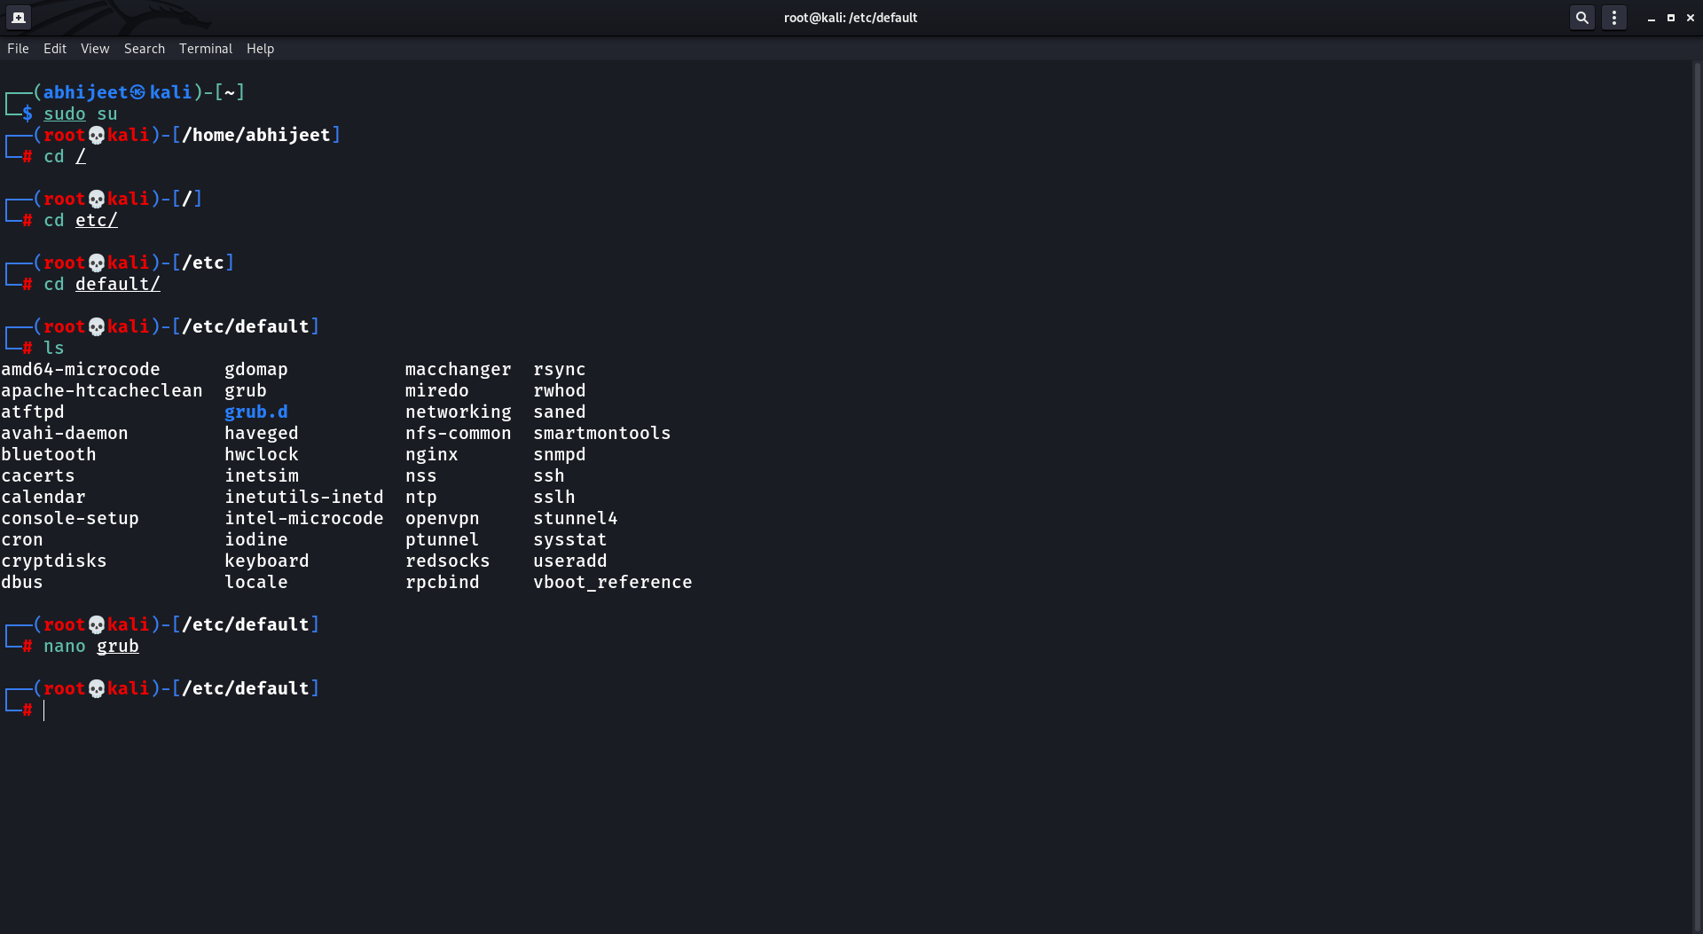Open the File menu
Screen dimensions: 1703x934
click(18, 49)
